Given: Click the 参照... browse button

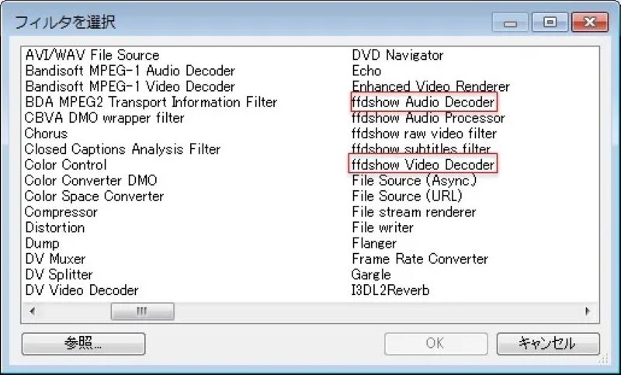Looking at the screenshot, I should pos(83,343).
